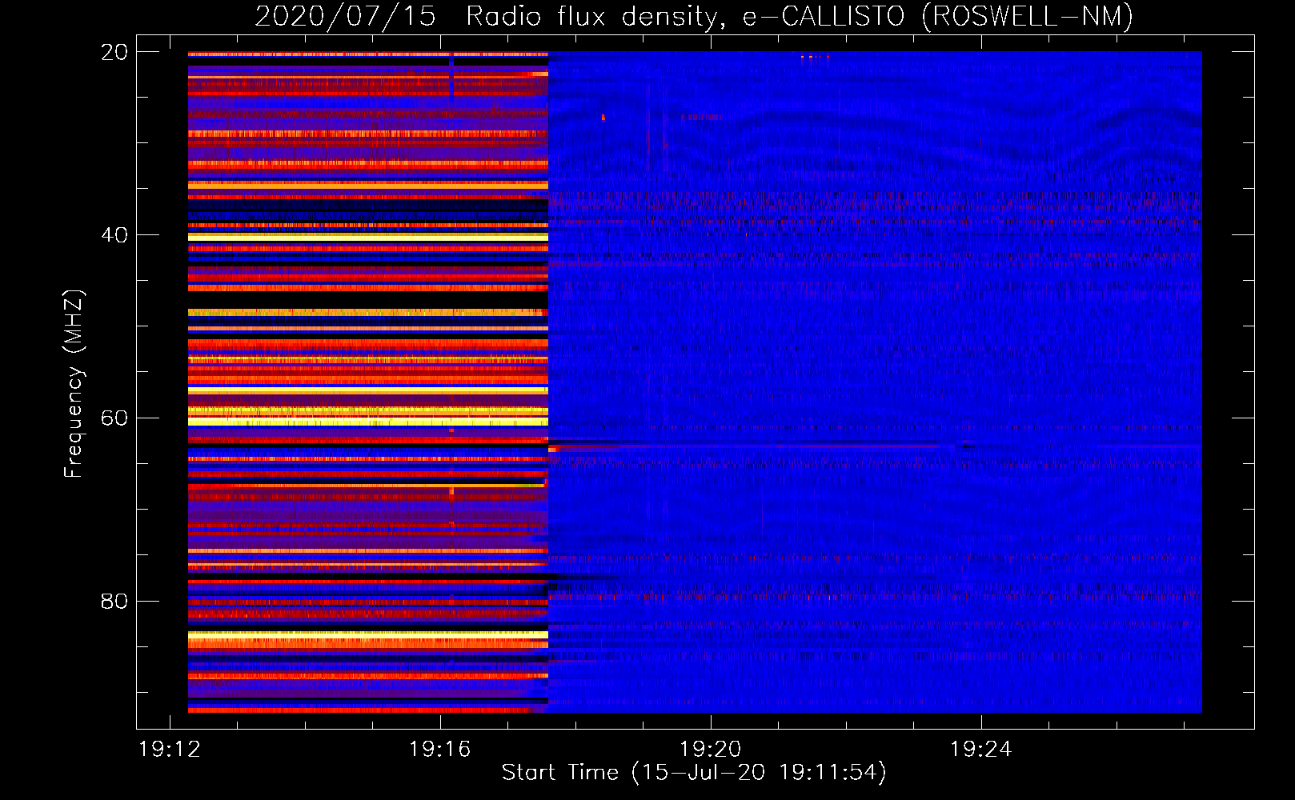Click the 60 MHz frequency tick label
The image size is (1295, 800).
tap(114, 418)
